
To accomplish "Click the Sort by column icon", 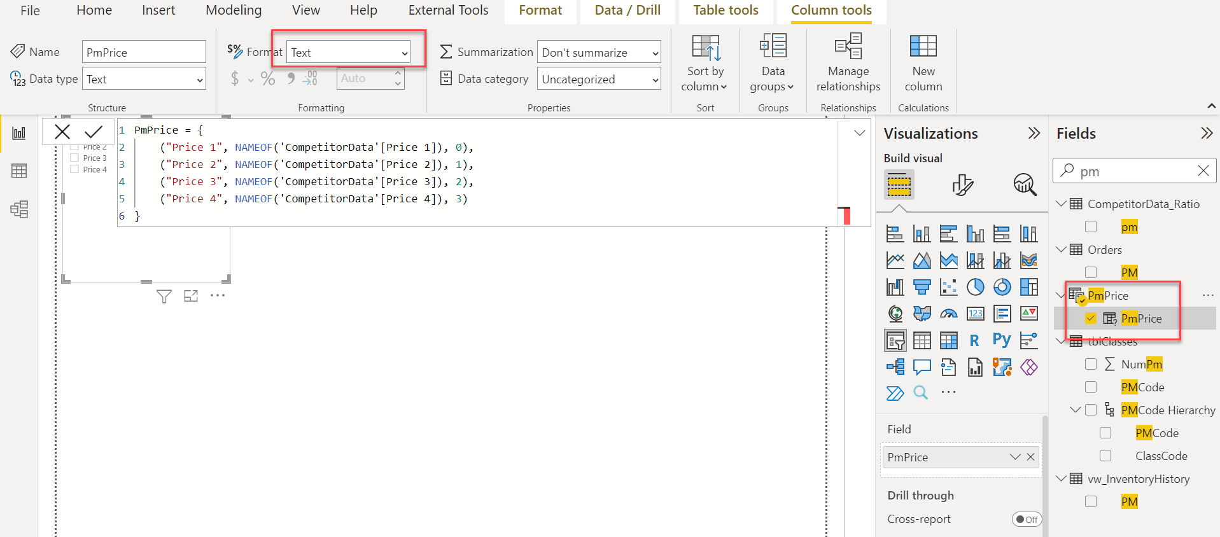I will pos(705,48).
